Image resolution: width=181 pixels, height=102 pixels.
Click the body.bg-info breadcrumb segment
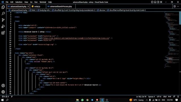[x=44, y=10]
